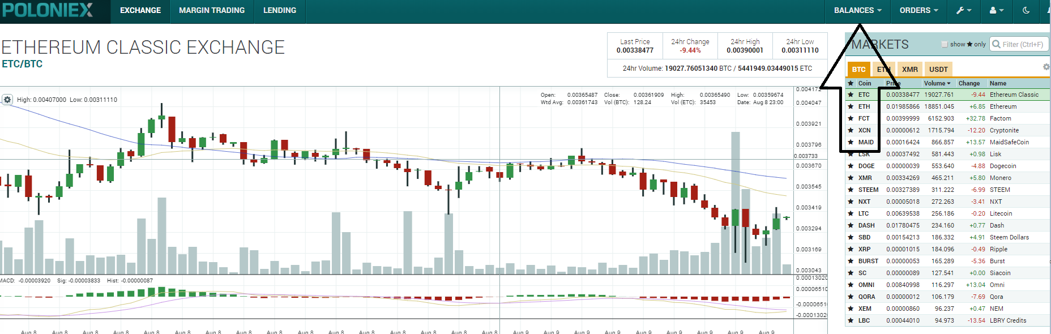
Task: Enable the show starred only checkbox
Action: coord(945,44)
